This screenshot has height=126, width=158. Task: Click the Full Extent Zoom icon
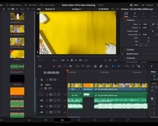127,66
